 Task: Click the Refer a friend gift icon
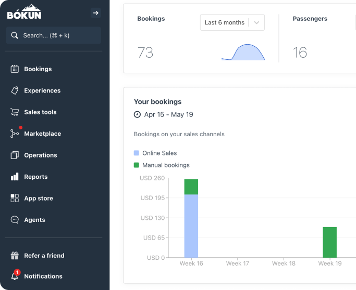15,256
